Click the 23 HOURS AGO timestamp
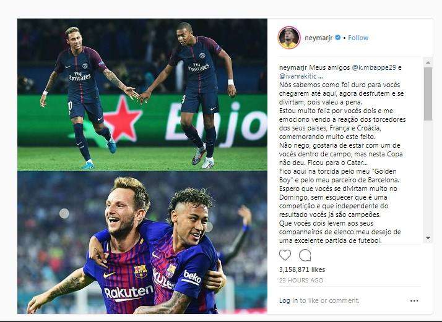 301,281
